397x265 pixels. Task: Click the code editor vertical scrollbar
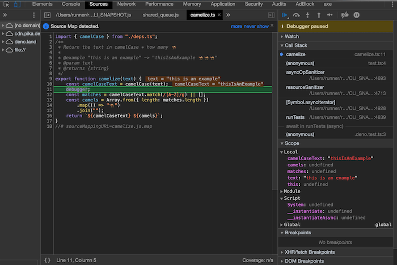274,111
